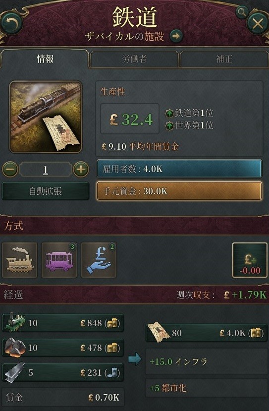Switch to the 労働者 tab
The width and height of the screenshot is (269, 411).
point(134,59)
